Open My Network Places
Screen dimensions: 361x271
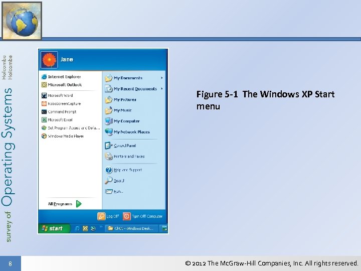pyautogui.click(x=127, y=132)
